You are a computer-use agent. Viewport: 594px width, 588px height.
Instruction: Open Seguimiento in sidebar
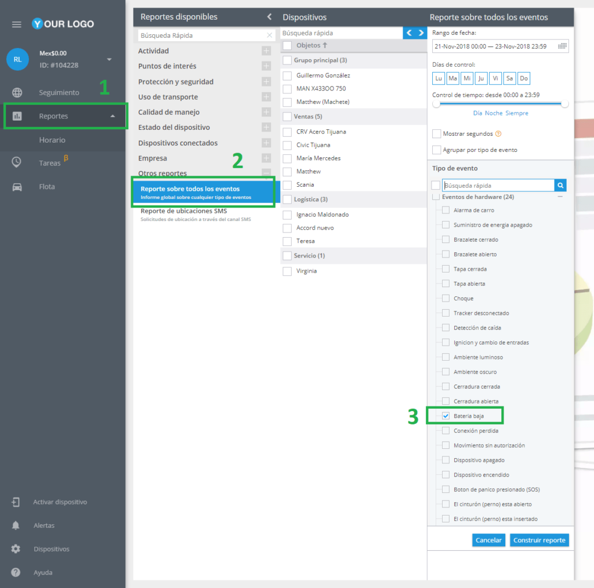tap(59, 92)
